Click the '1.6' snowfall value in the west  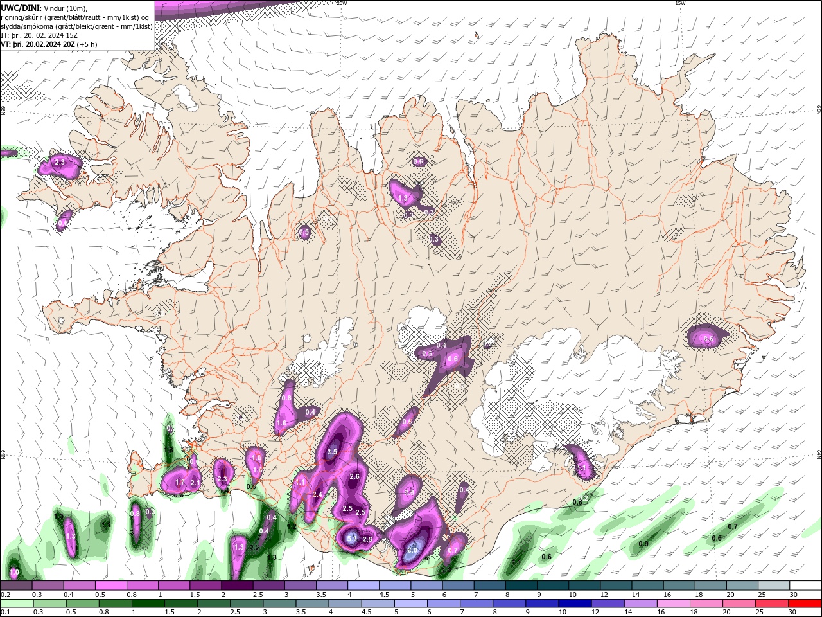point(281,424)
